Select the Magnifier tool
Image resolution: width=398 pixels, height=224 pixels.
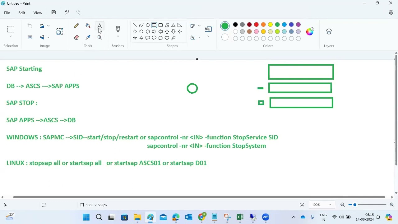[x=99, y=37]
